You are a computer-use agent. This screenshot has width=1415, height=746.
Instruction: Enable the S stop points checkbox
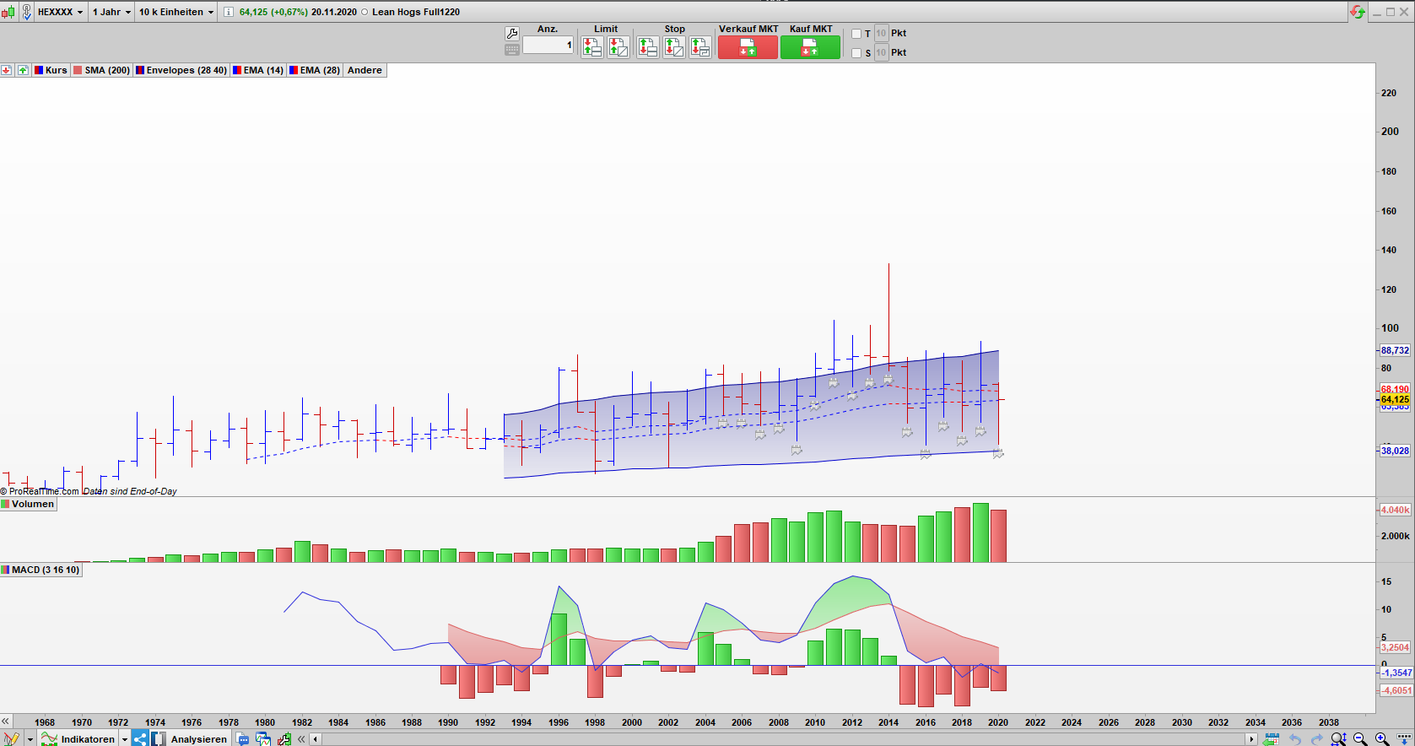pyautogui.click(x=856, y=53)
